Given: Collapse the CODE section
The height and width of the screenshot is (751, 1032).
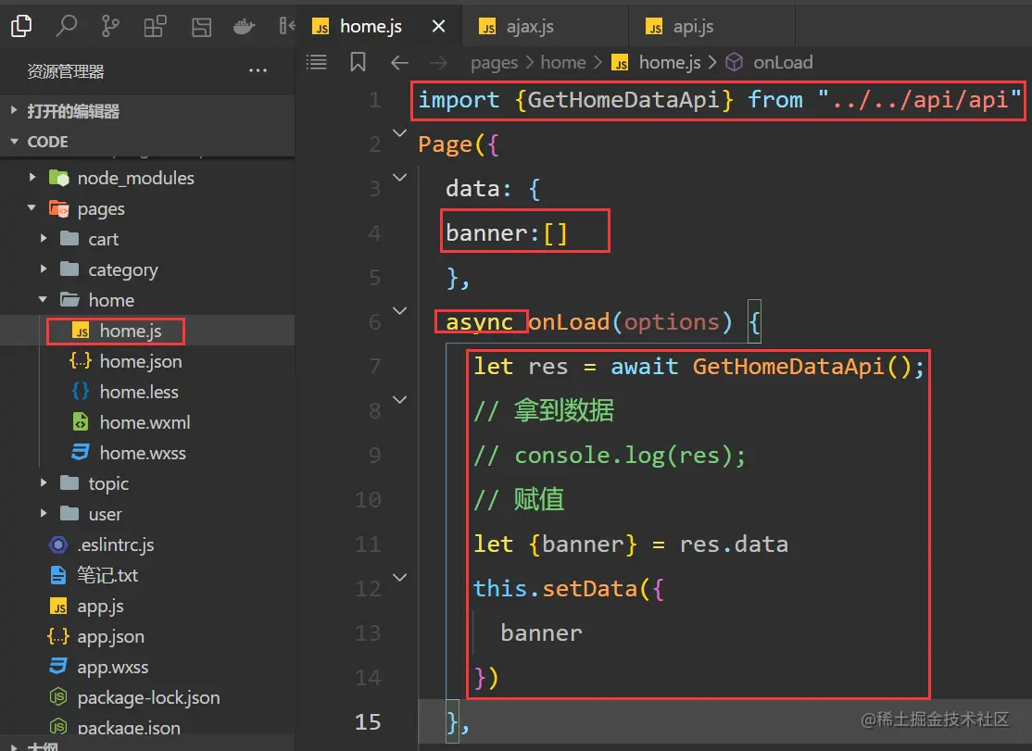Looking at the screenshot, I should coord(147,142).
